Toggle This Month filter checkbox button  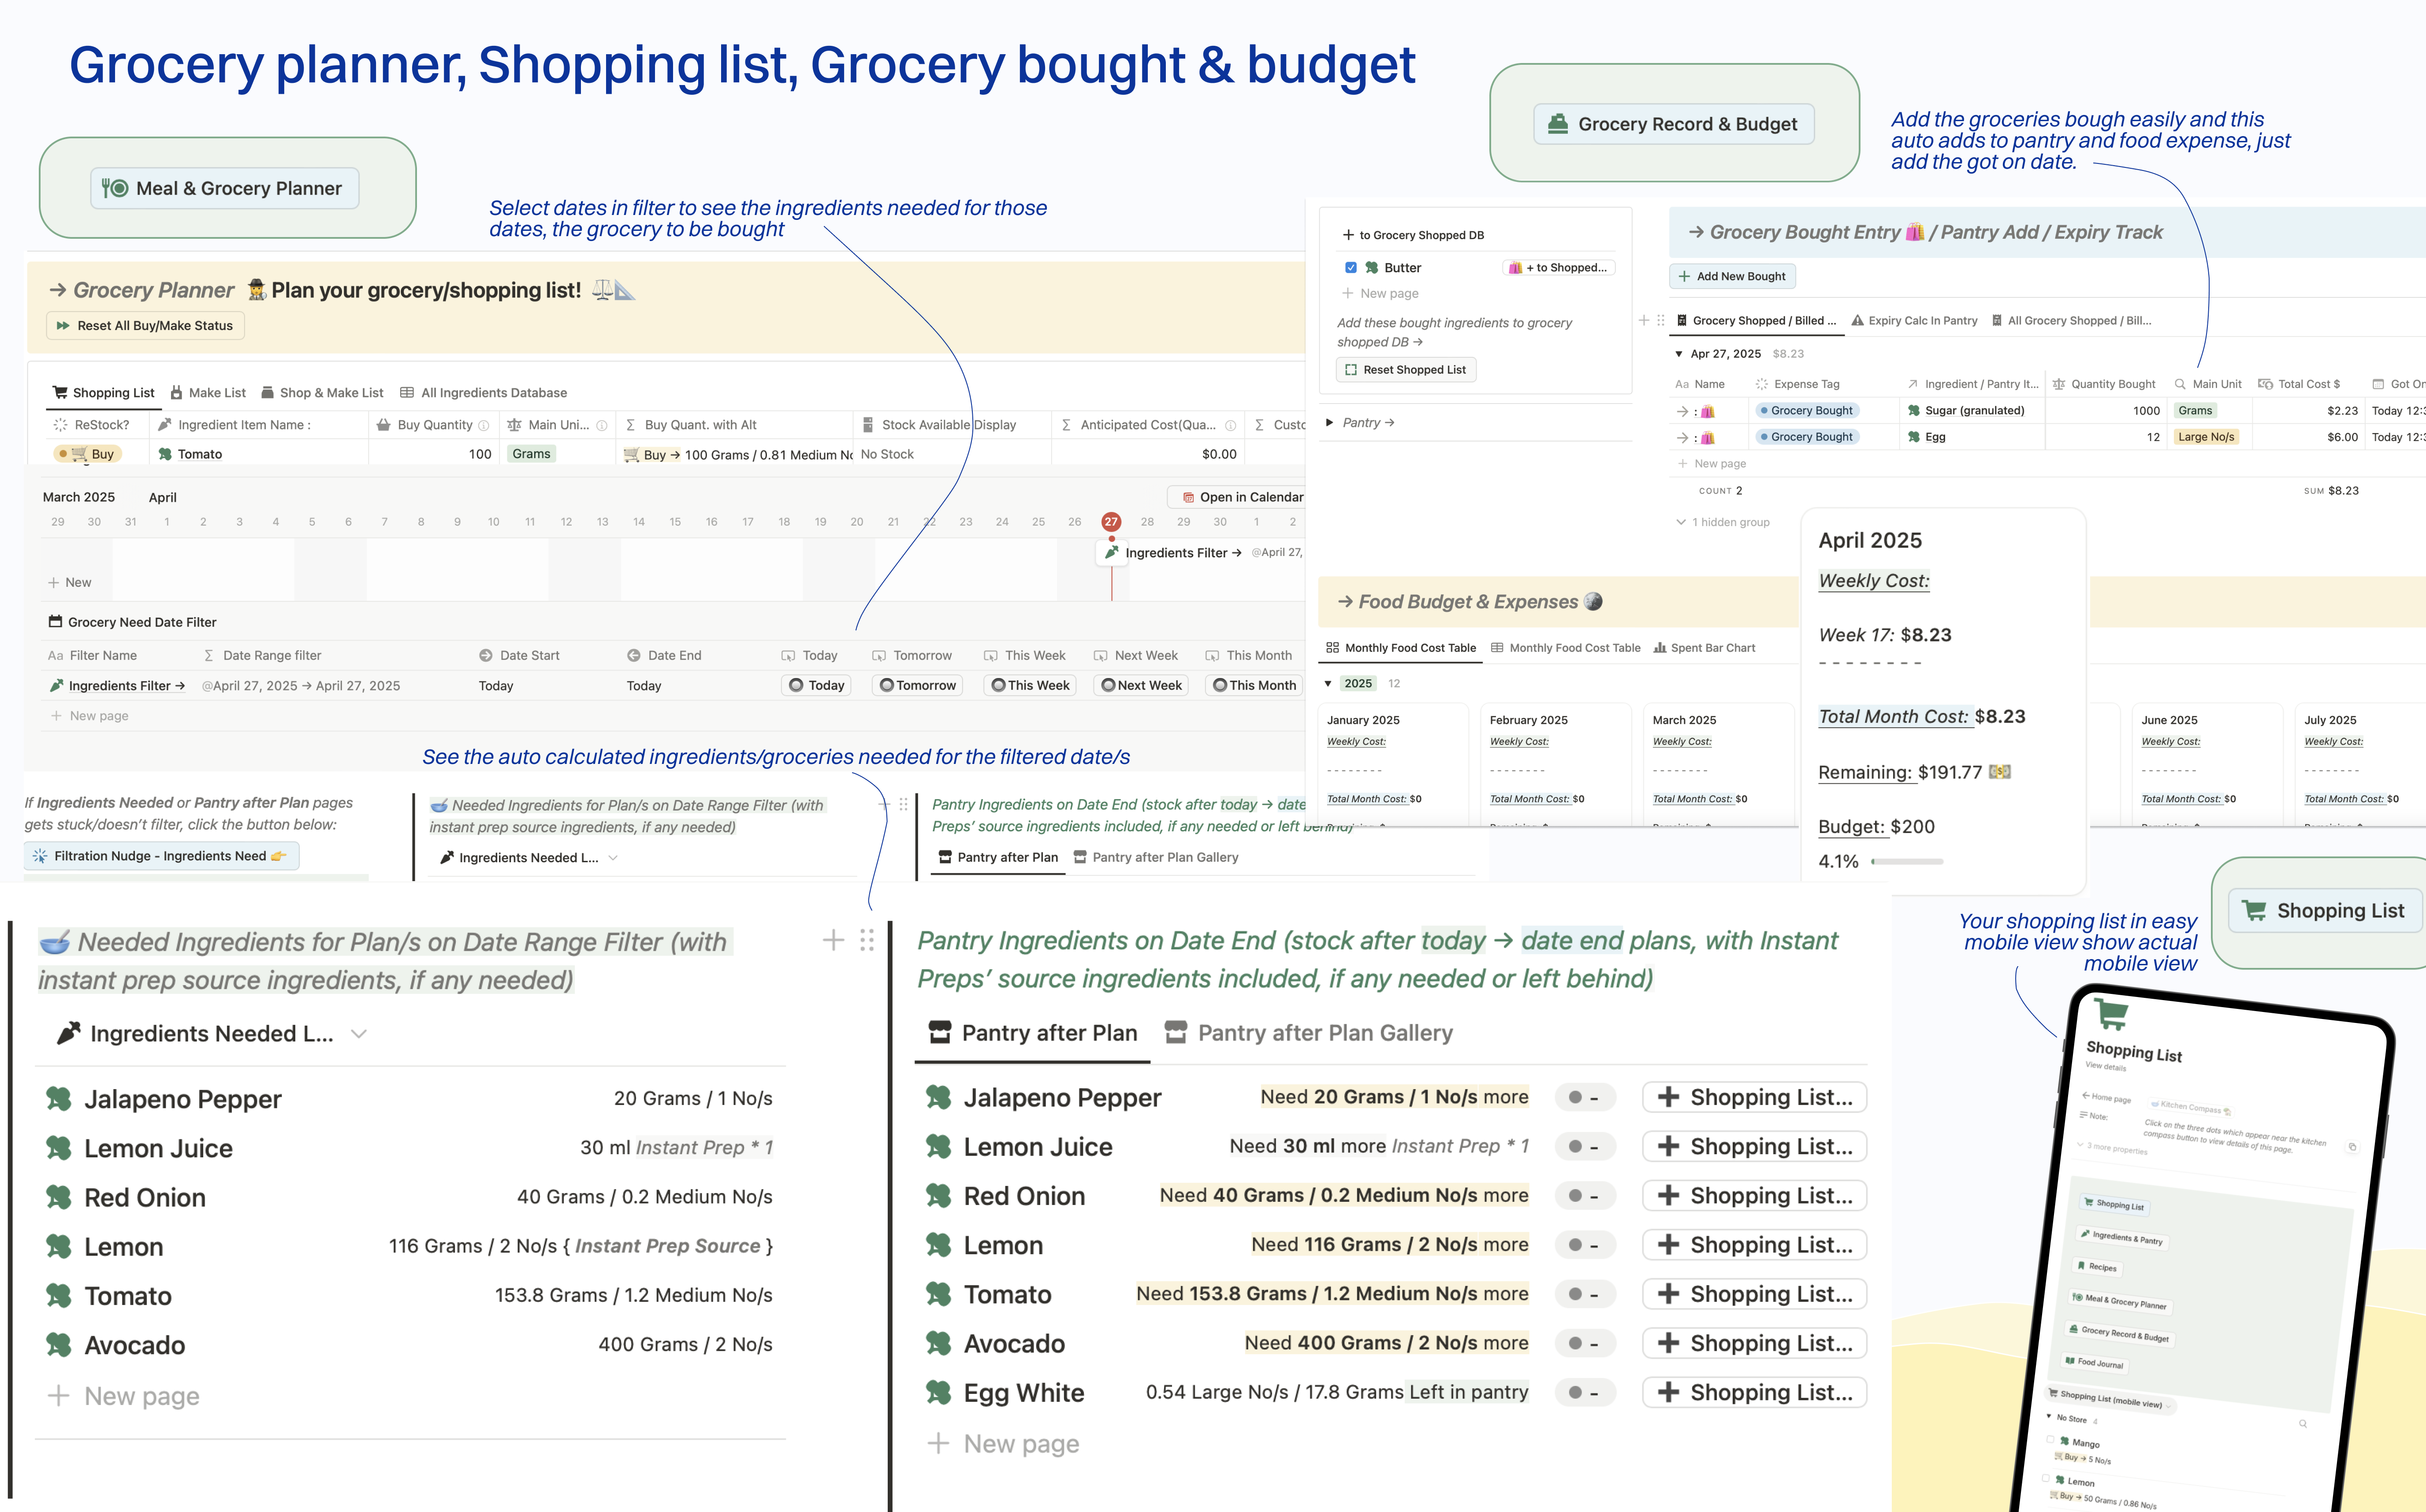coord(1254,686)
